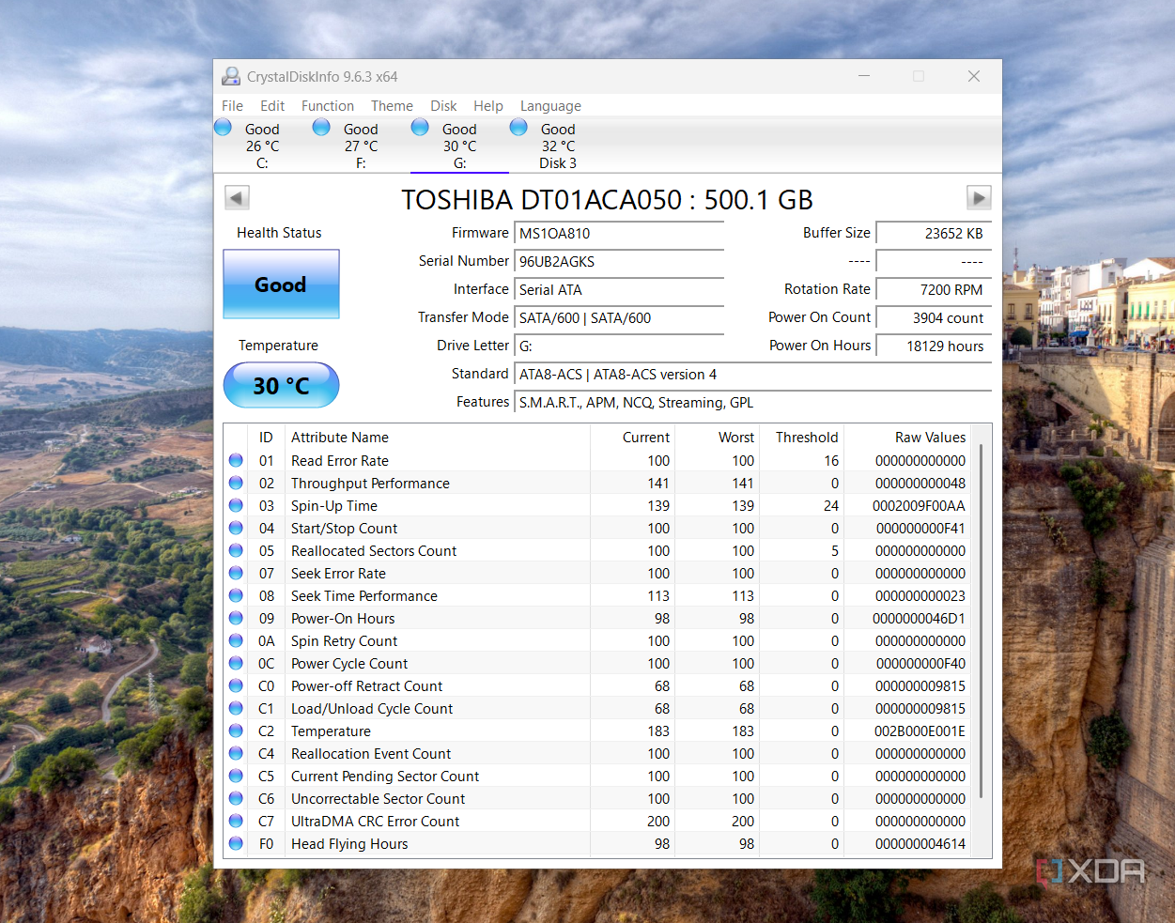Click the status orb for Seek Error Rate
1175x923 pixels.
(236, 573)
